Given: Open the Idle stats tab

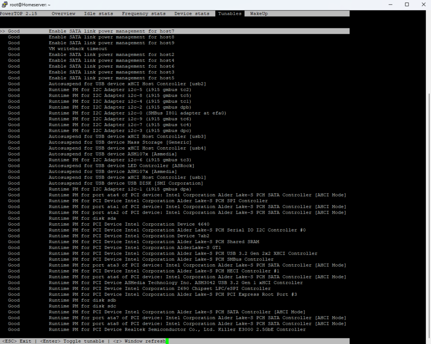Looking at the screenshot, I should point(98,13).
